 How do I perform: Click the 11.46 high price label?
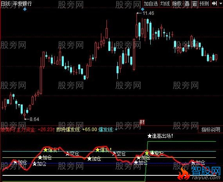point(148,13)
